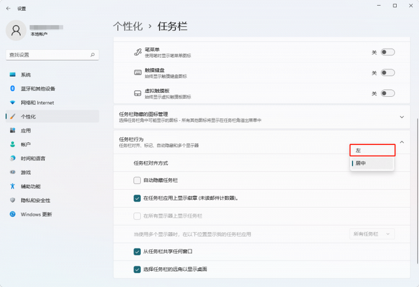Uncheck 选择任务栏的远角以显示桌面 checkbox
Viewport: 419px width, 287px height.
point(137,270)
